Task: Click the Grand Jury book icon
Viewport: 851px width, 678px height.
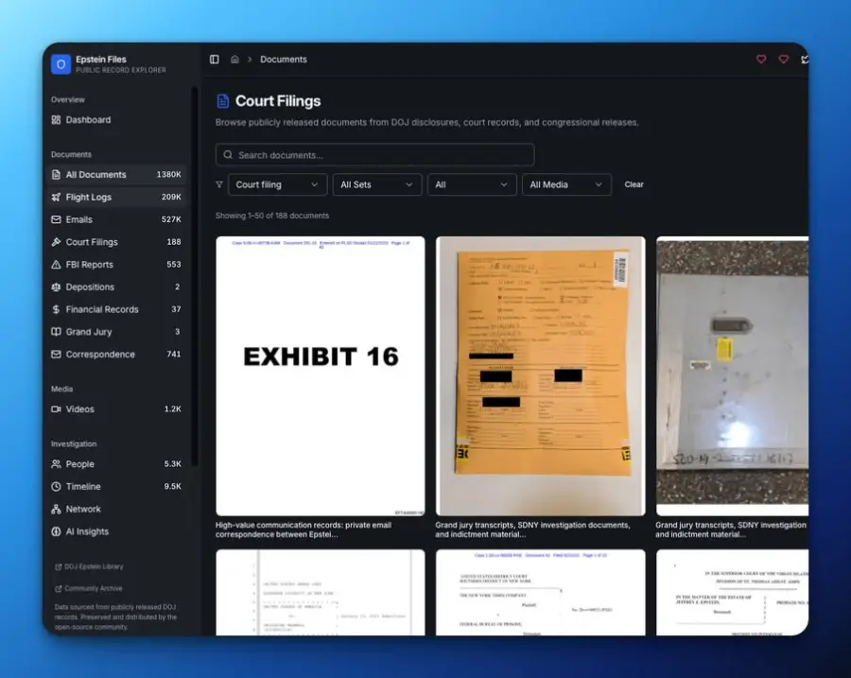Action: pyautogui.click(x=56, y=332)
